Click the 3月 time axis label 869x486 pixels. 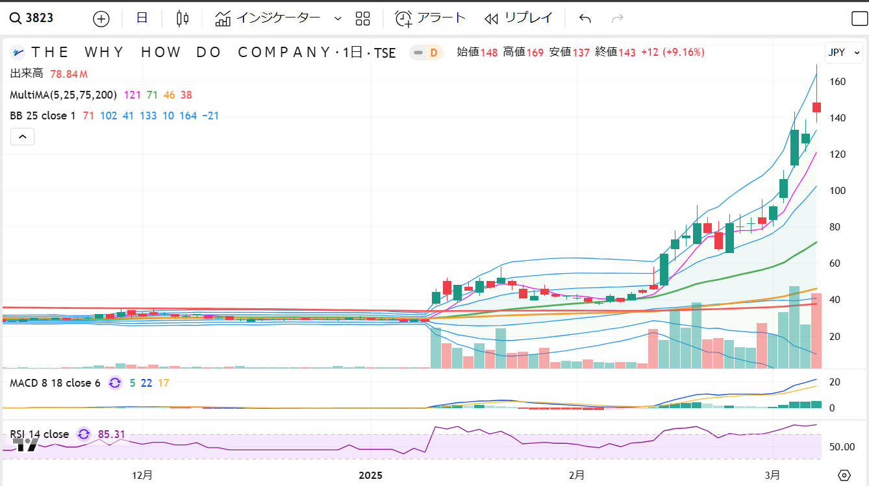pos(773,475)
